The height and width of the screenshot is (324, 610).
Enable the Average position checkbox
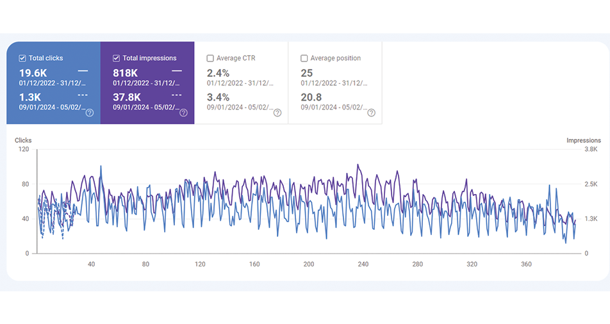(304, 58)
